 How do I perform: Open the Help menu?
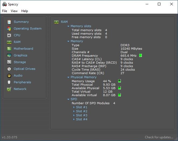tap(25, 11)
